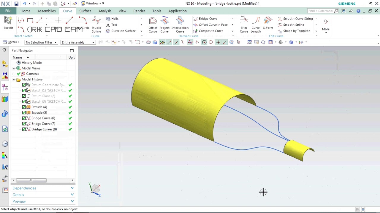Expand the Details panel

[x=43, y=195]
